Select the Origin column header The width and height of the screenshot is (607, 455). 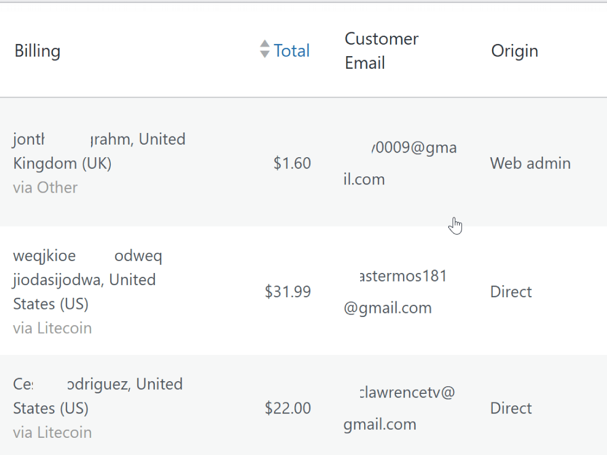click(514, 51)
